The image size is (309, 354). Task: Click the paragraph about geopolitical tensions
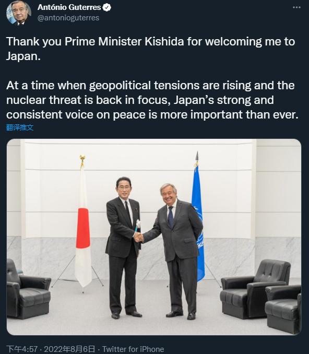152,100
